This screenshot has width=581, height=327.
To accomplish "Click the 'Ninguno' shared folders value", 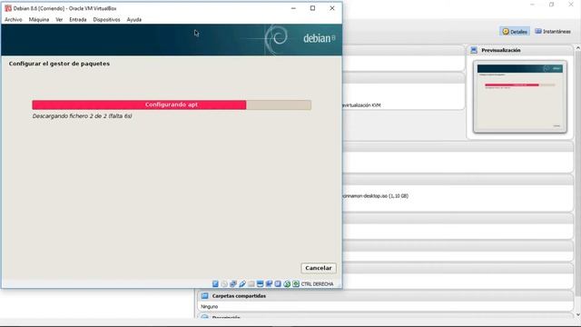I will 210,307.
